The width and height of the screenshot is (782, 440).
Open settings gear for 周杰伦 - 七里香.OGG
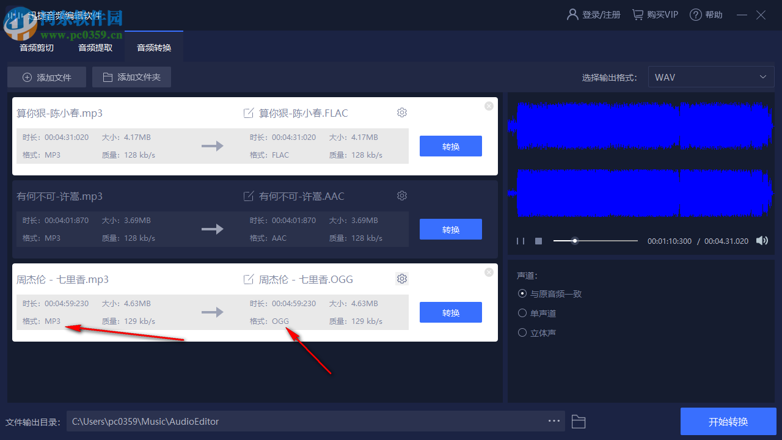[401, 278]
